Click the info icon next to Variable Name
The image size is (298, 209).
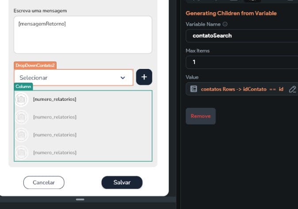225,24
